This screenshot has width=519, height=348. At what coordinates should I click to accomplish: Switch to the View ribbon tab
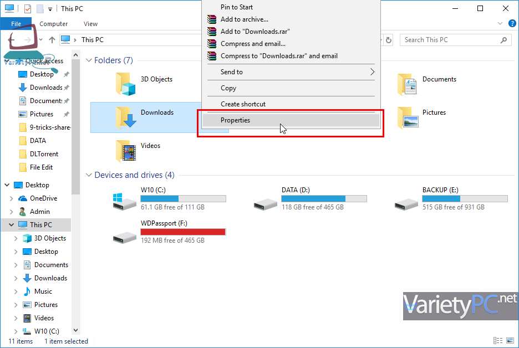tap(90, 24)
